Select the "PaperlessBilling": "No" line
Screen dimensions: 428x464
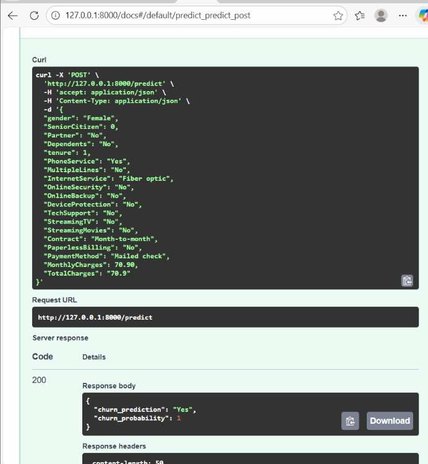(x=93, y=247)
